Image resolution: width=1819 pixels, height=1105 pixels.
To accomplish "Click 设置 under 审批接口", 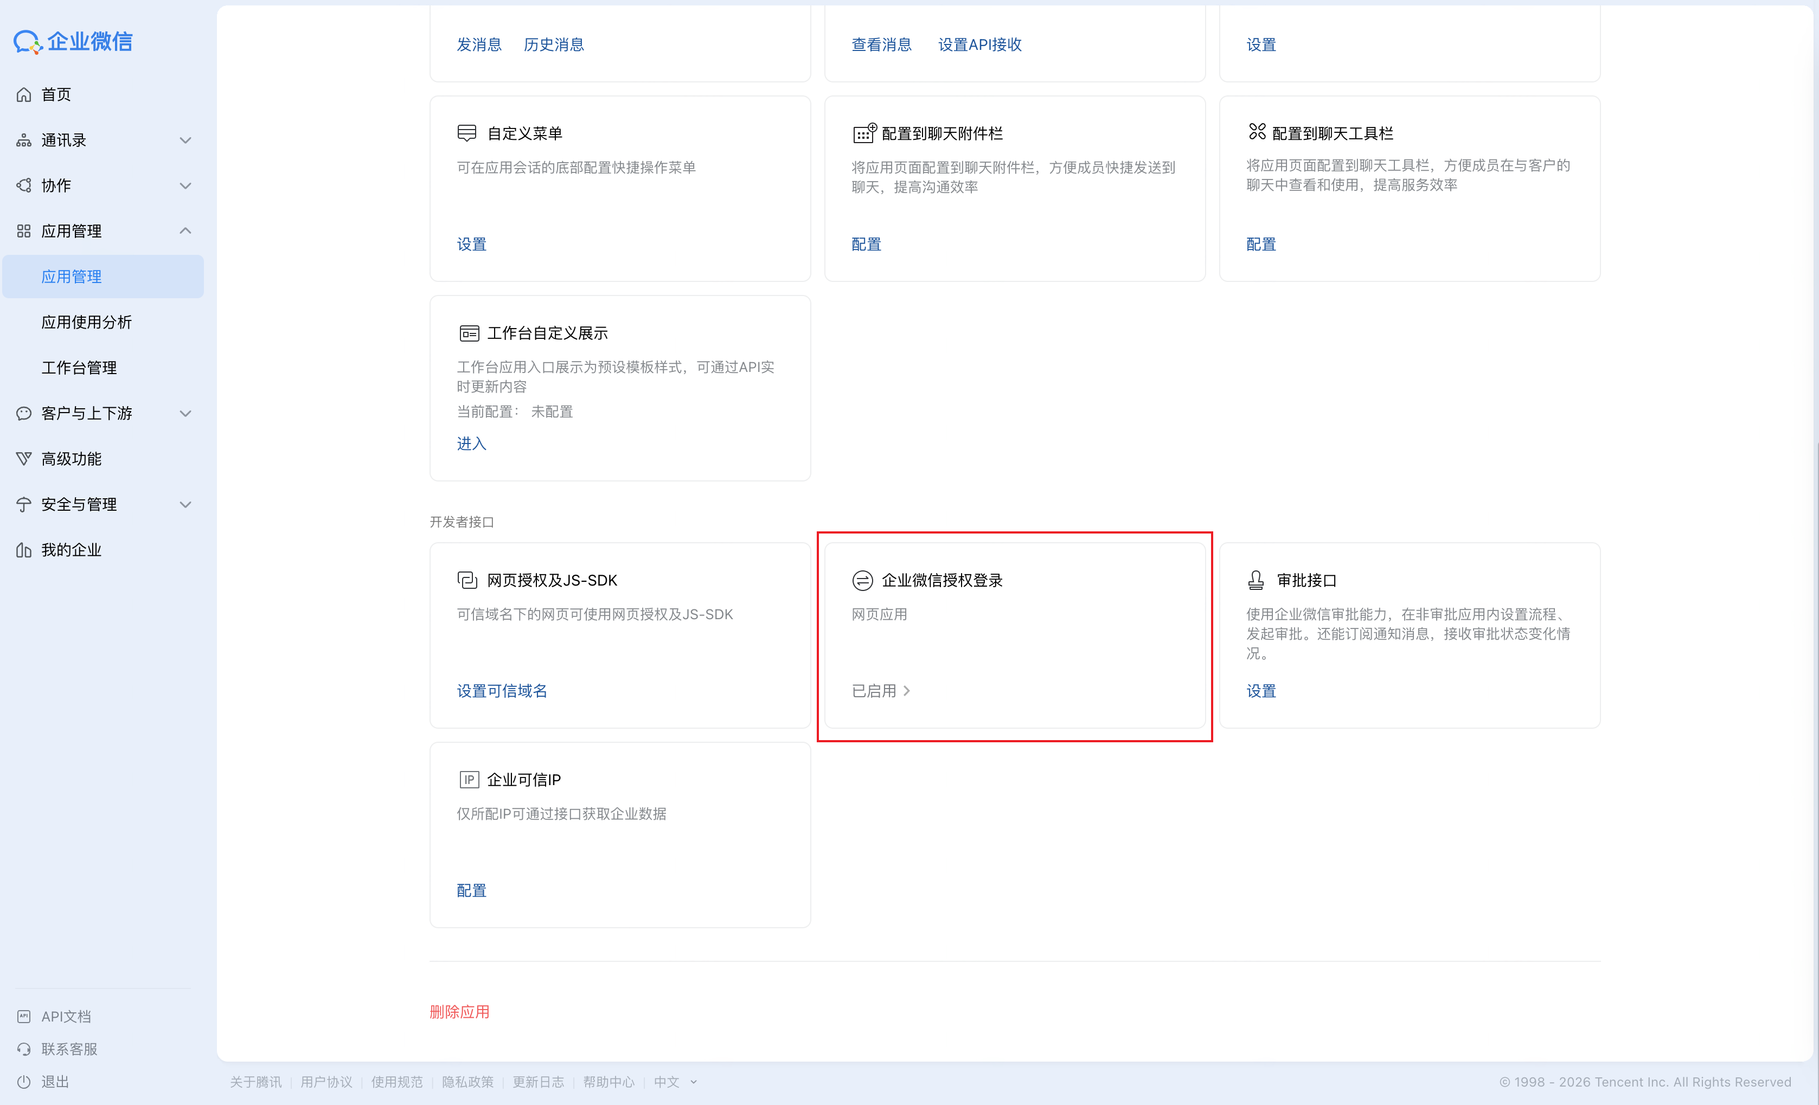I will click(x=1261, y=691).
